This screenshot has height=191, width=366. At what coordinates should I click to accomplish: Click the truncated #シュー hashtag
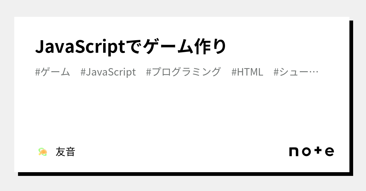pos(291,72)
